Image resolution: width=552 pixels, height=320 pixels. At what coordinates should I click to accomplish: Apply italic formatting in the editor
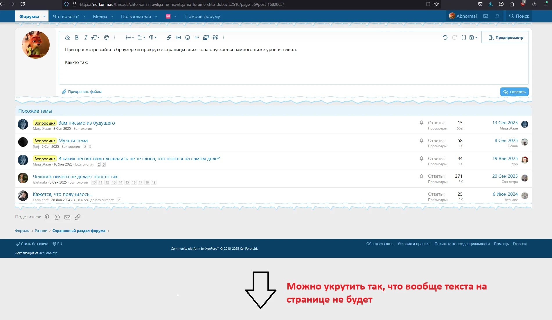click(x=86, y=37)
